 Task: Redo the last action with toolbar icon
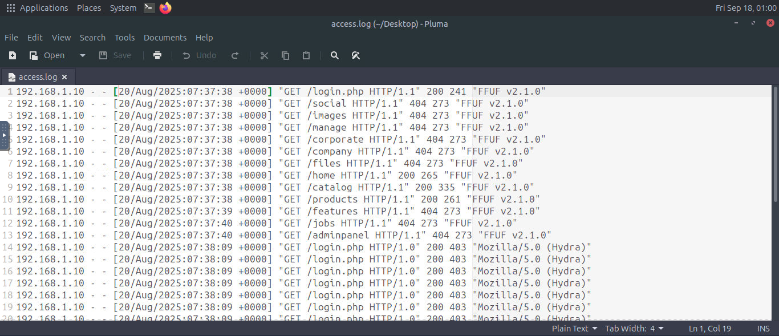click(x=234, y=55)
